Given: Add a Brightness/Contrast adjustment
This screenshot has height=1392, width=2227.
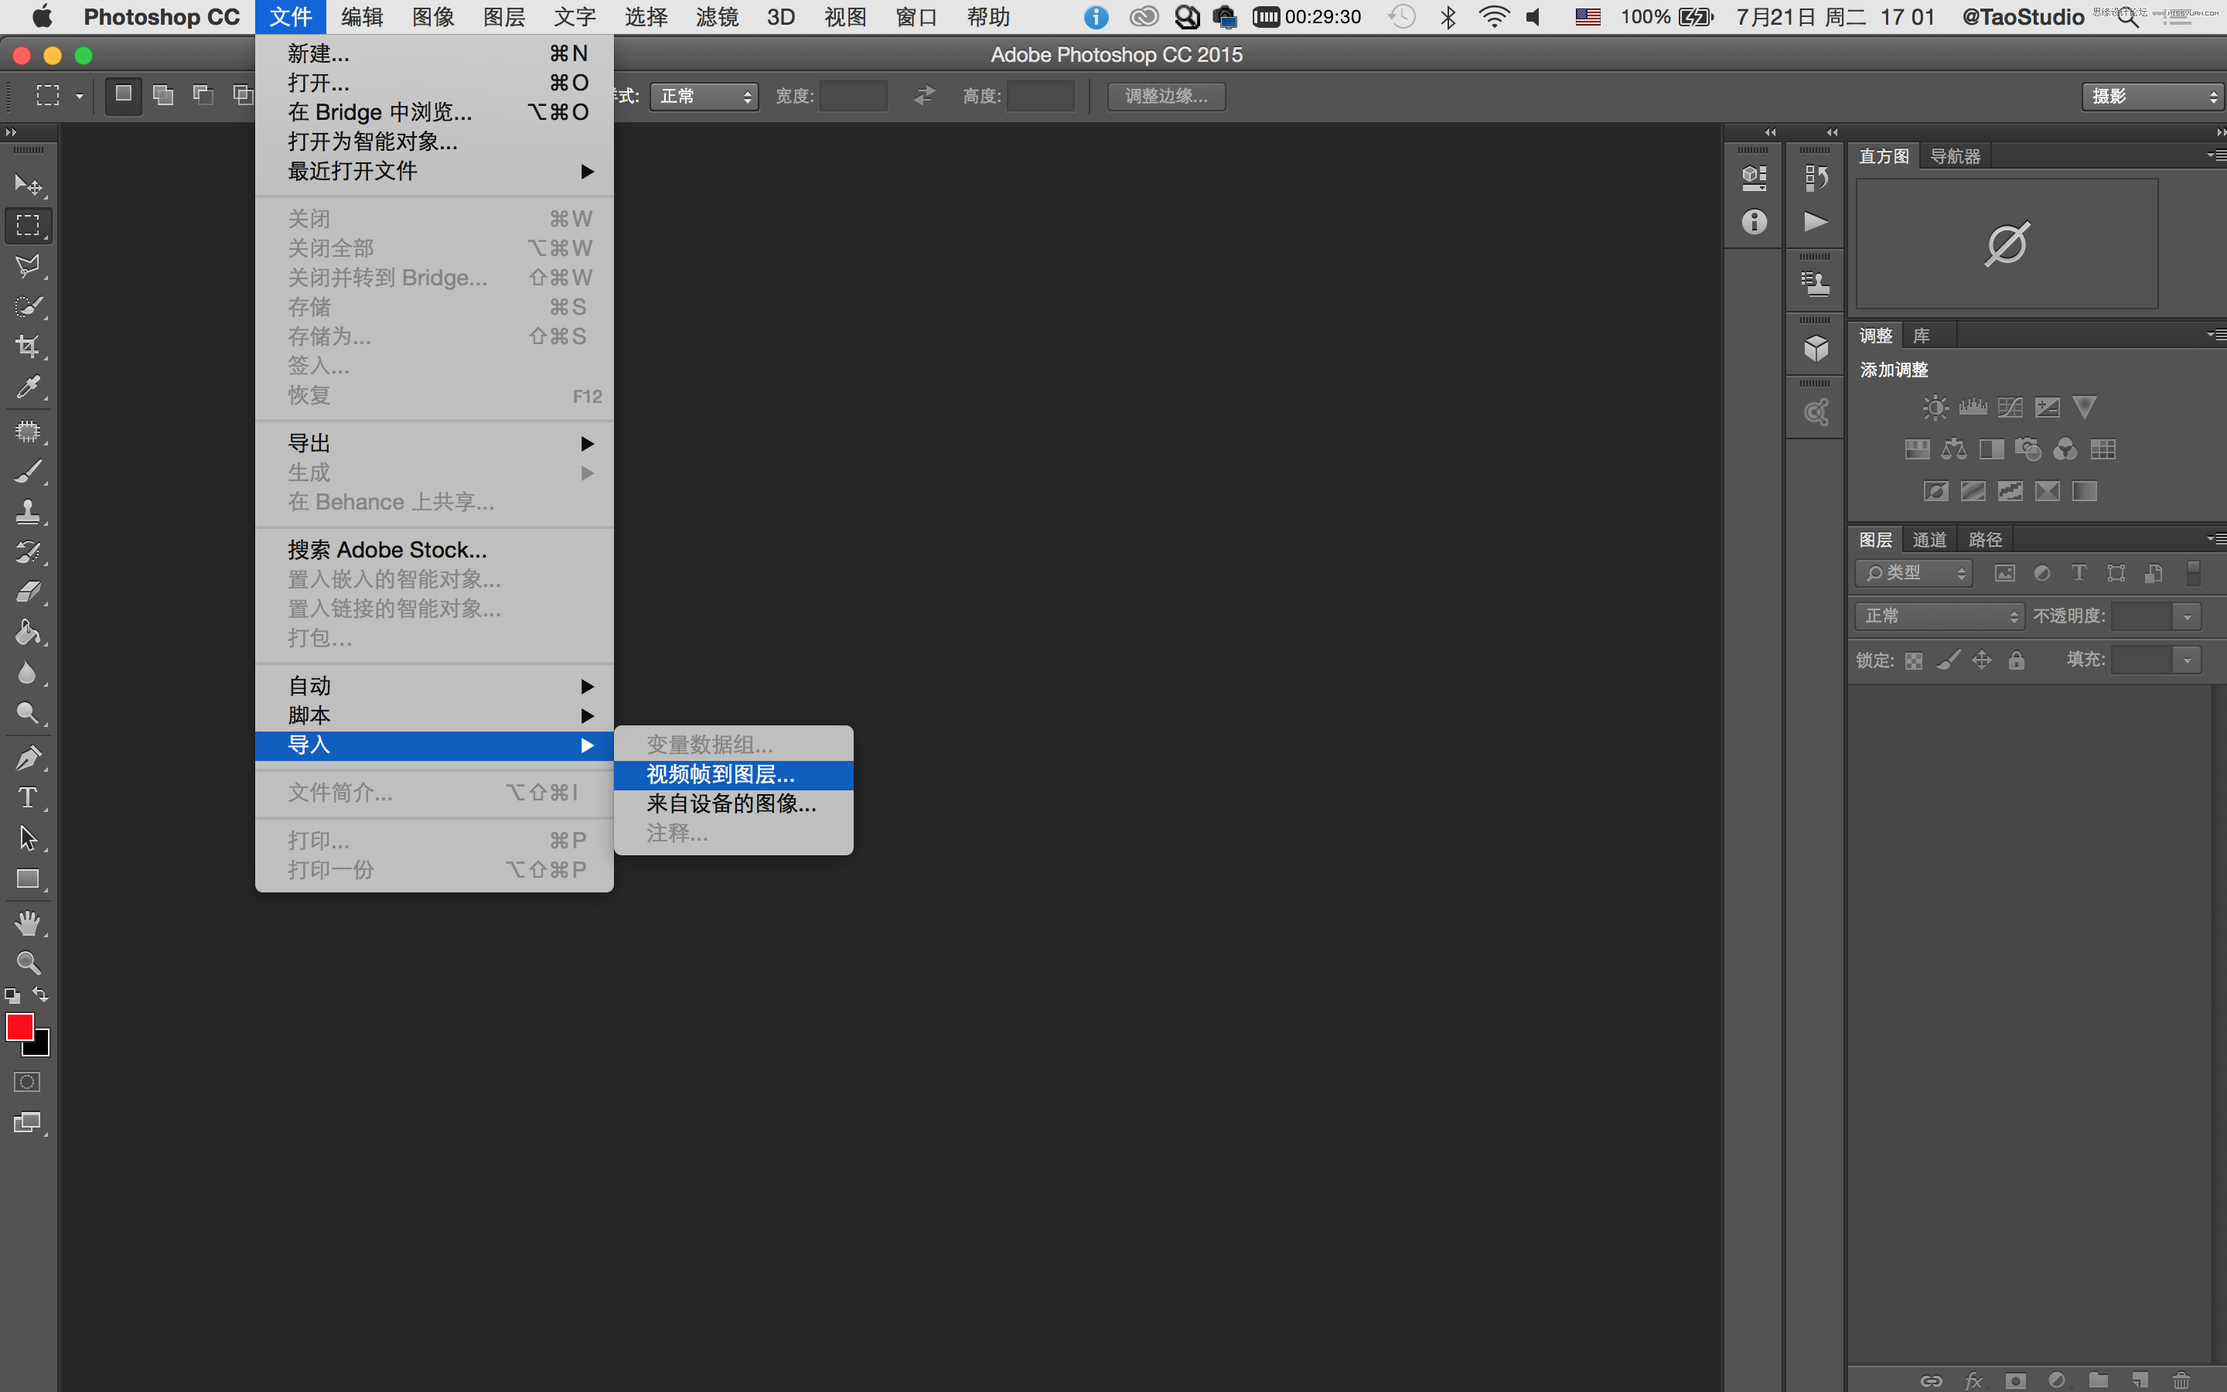Looking at the screenshot, I should click(1935, 407).
